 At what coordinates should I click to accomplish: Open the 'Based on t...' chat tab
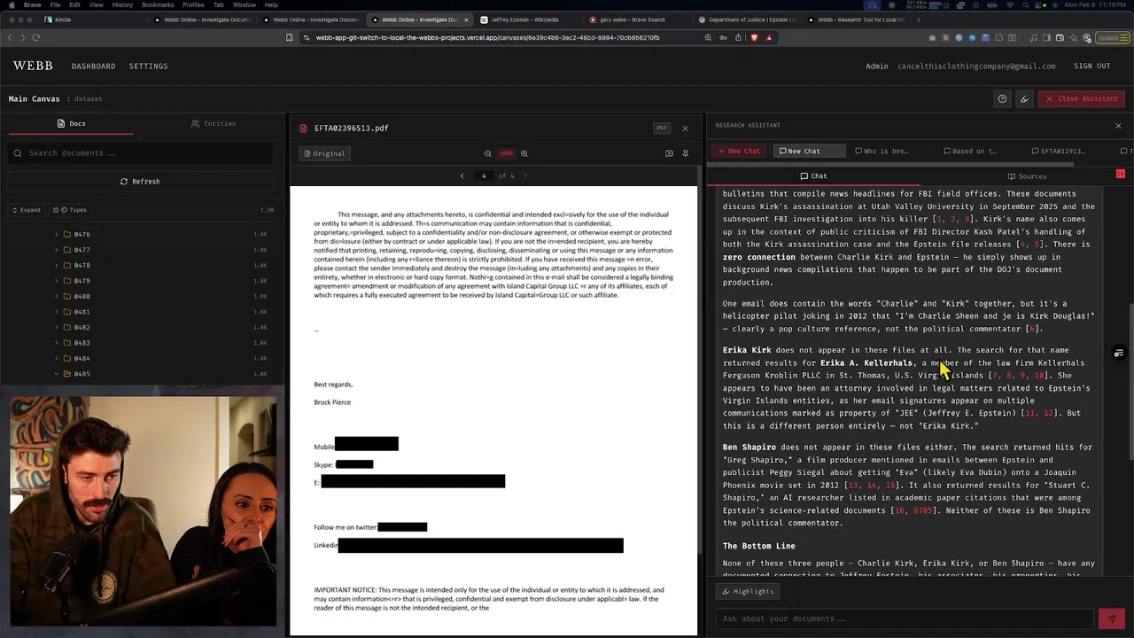click(x=971, y=151)
